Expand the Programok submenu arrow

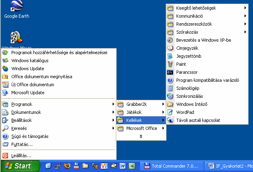[113, 104]
